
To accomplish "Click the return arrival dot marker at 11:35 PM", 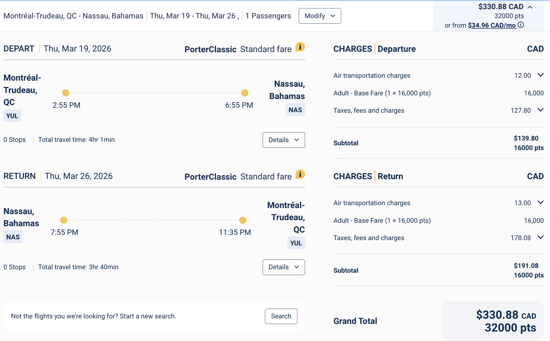I will (x=243, y=220).
